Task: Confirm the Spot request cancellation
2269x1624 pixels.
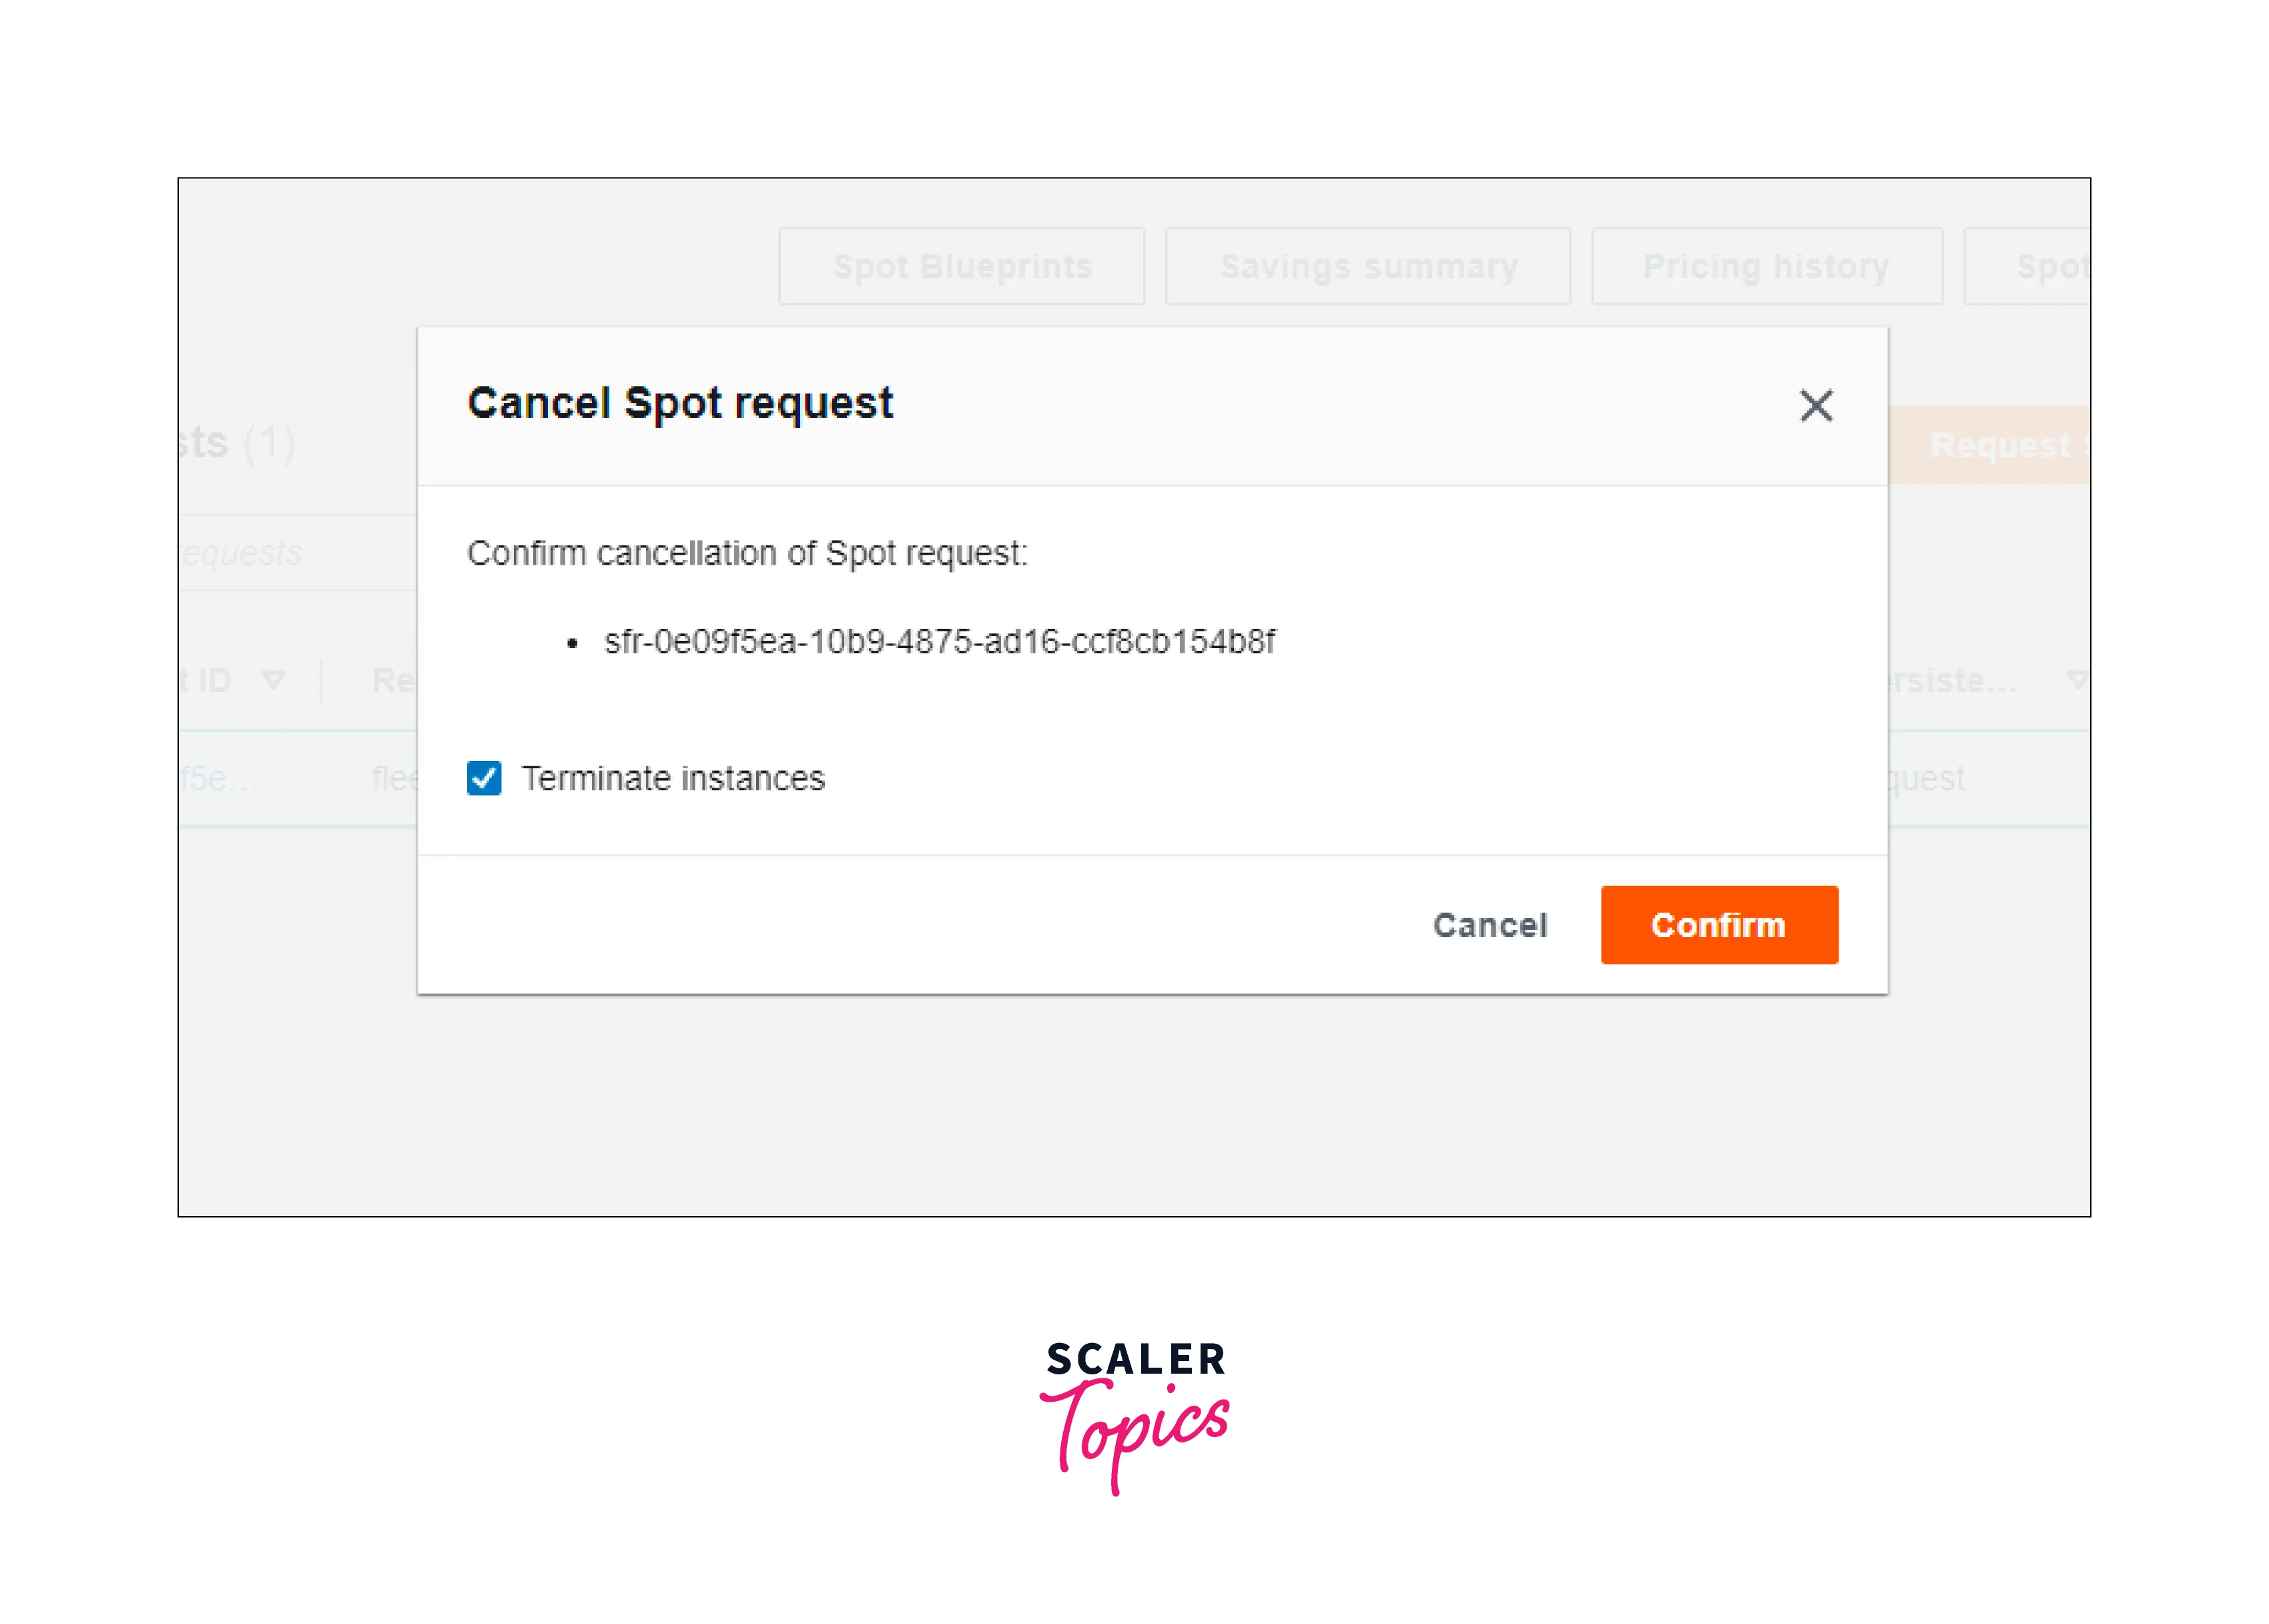Action: 1718,925
